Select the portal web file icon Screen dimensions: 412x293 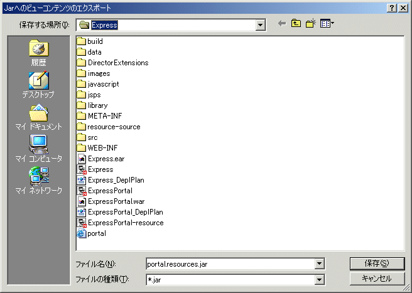[x=82, y=233]
